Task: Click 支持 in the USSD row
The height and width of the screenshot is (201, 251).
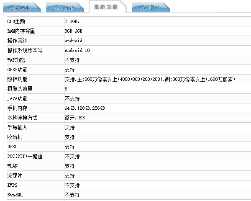Action: pyautogui.click(x=69, y=147)
